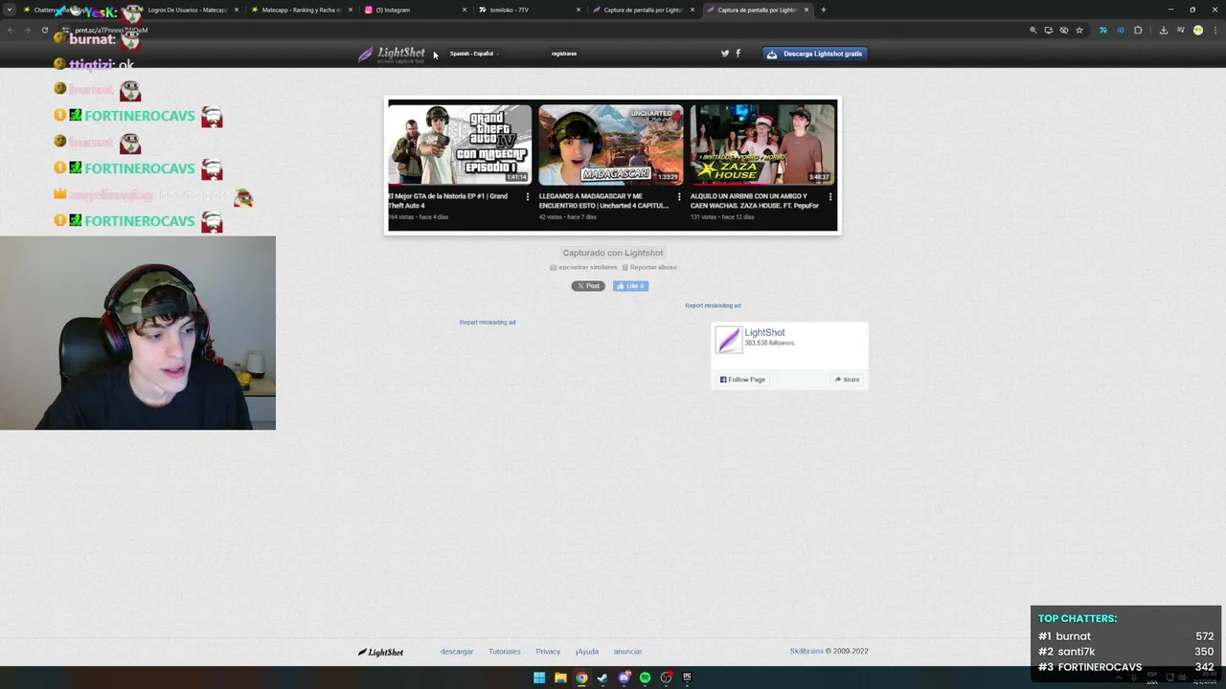Click the X Post share button
1226x689 pixels.
[588, 286]
